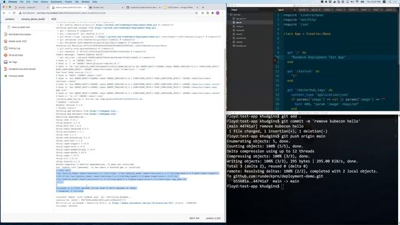Screen dimensions: 400x225
Task: Click the "require 'json'" code line
Action: tap(296, 24)
